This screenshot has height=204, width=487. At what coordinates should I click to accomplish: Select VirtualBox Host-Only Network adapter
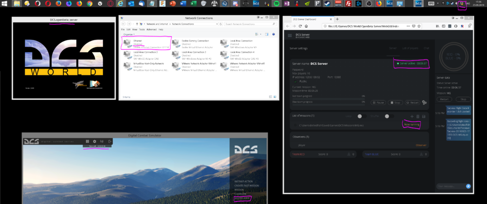(x=146, y=67)
